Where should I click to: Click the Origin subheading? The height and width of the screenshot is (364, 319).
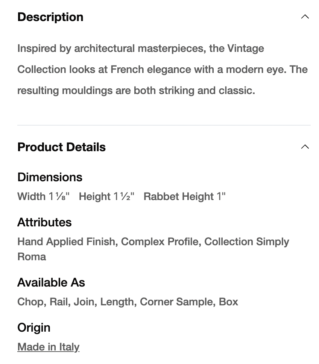(34, 328)
